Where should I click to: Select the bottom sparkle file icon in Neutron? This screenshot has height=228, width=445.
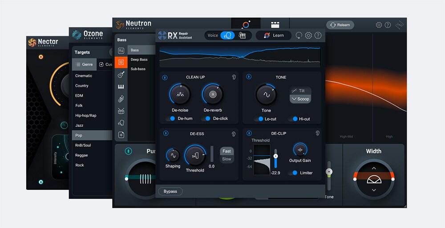click(x=121, y=135)
